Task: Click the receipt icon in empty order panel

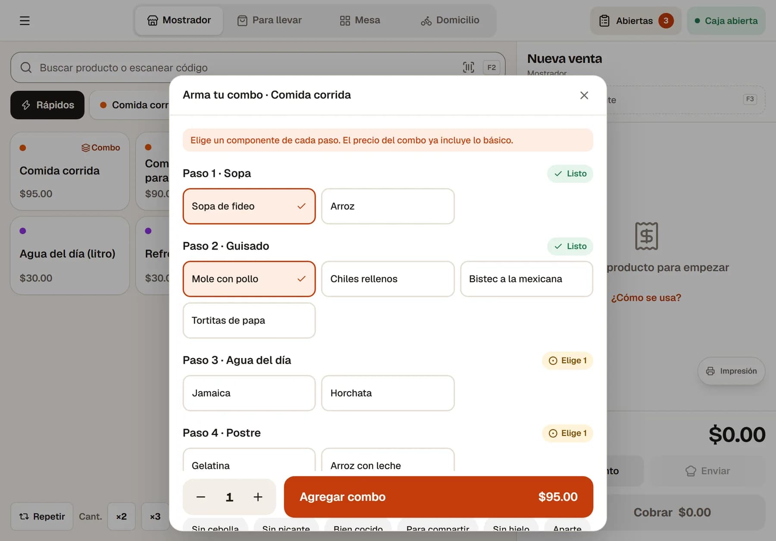Action: coord(646,236)
